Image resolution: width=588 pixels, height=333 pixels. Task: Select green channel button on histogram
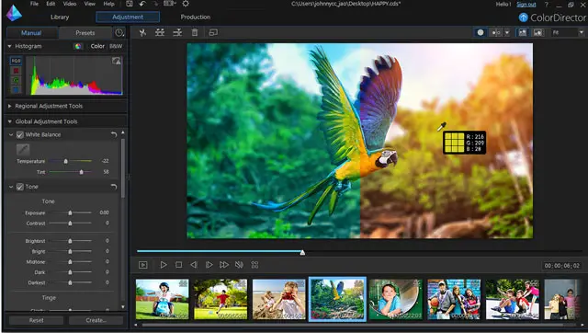[x=16, y=80]
